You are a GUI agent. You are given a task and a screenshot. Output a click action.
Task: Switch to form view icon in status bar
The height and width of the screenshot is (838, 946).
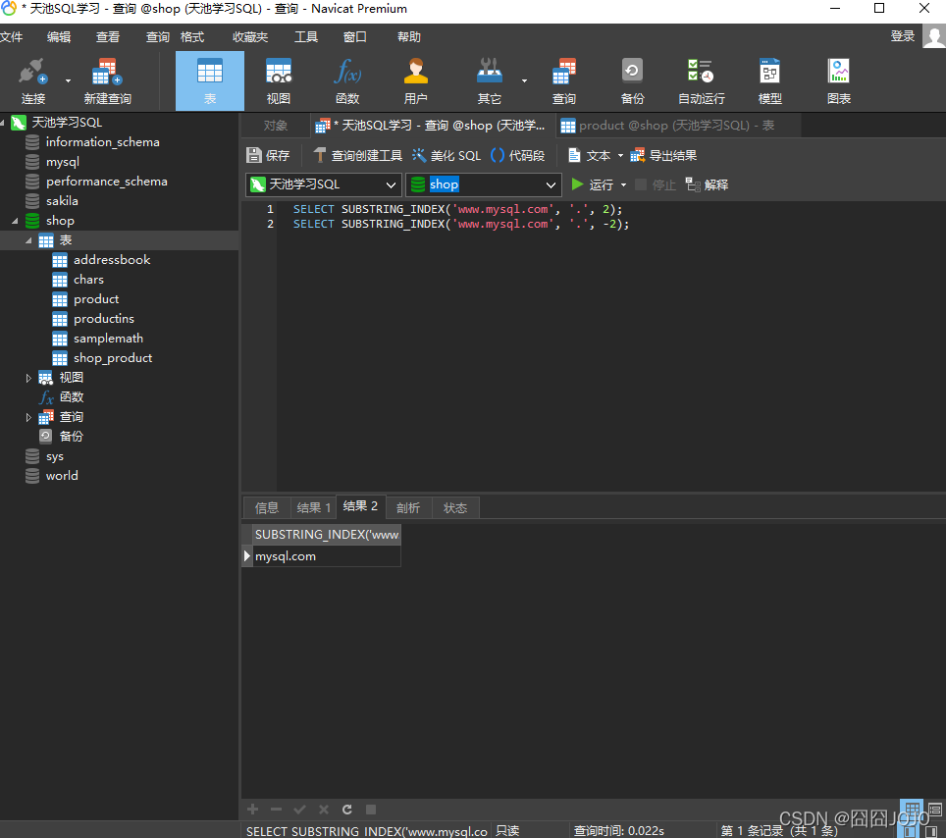[x=935, y=809]
